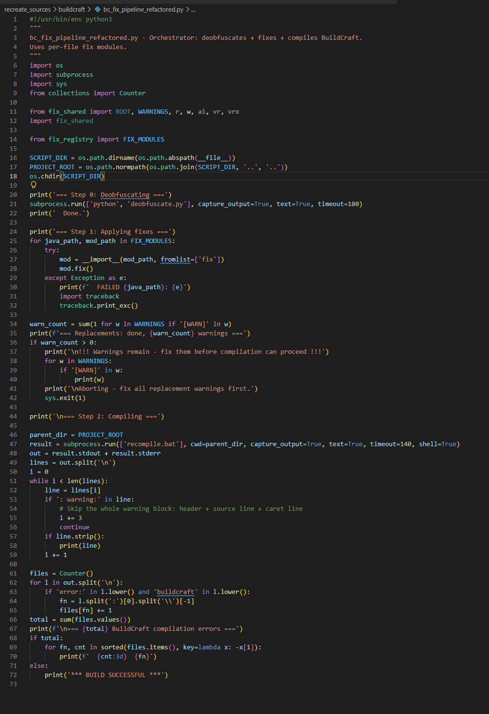Click 'warn_count' assignment on line 34
Viewport: 489px width, 714px height.
tap(48, 324)
